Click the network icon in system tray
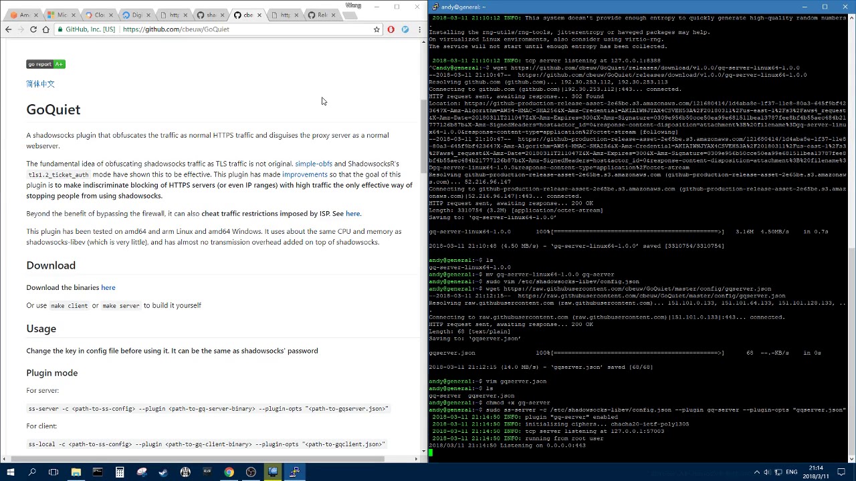Image resolution: width=856 pixels, height=481 pixels. pos(778,472)
